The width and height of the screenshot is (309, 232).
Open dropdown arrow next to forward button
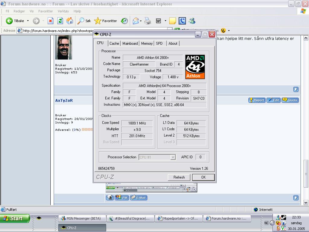(x=43, y=21)
